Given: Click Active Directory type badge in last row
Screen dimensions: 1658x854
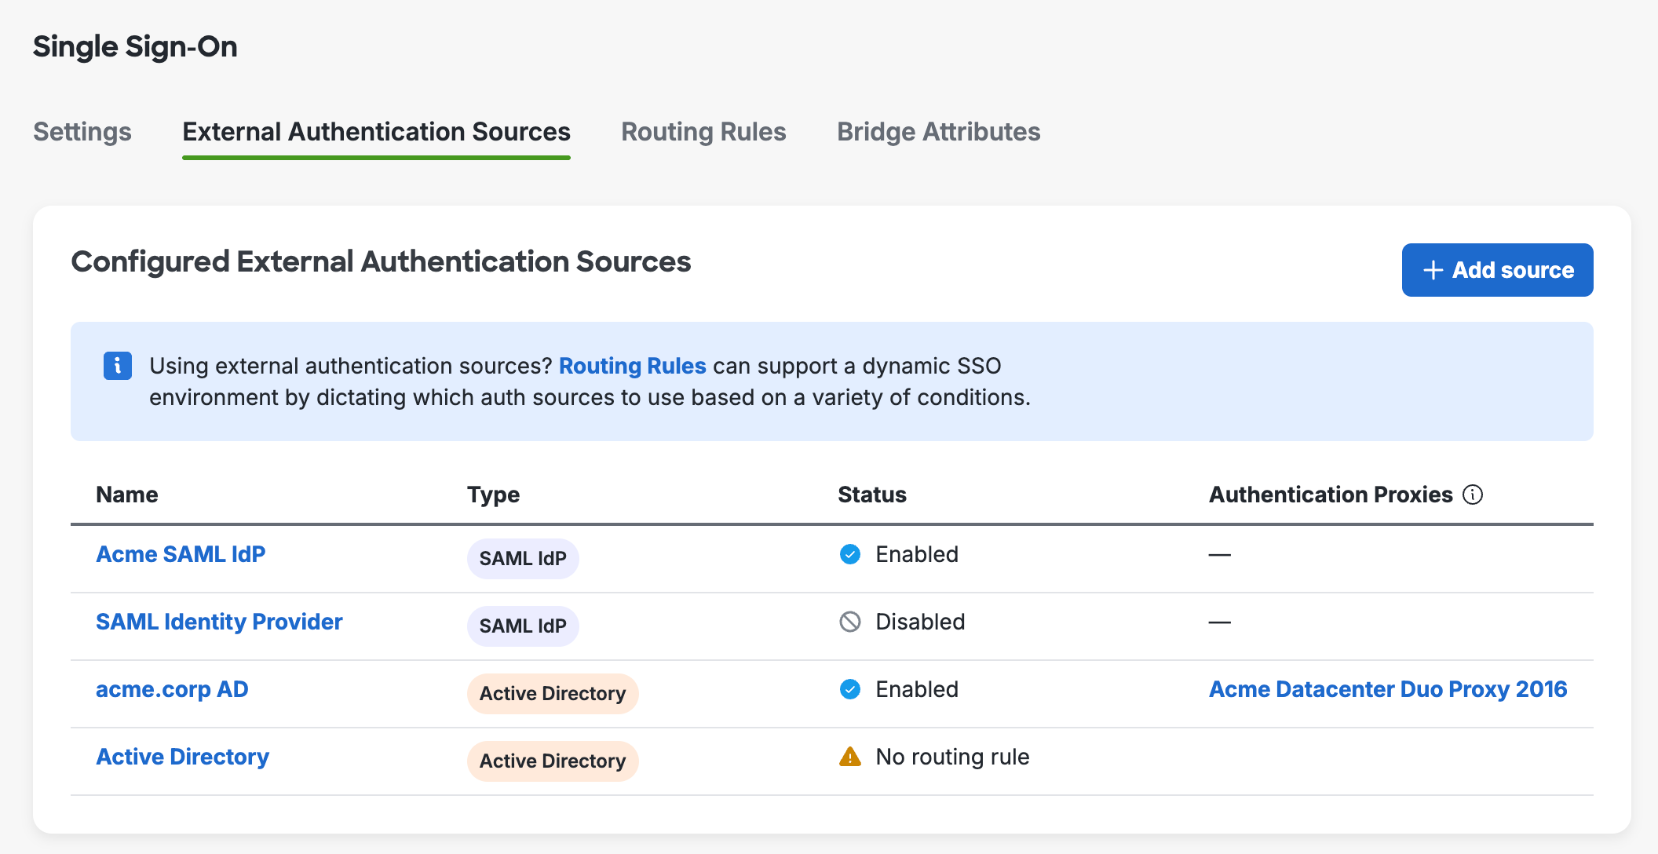Looking at the screenshot, I should pos(553,761).
